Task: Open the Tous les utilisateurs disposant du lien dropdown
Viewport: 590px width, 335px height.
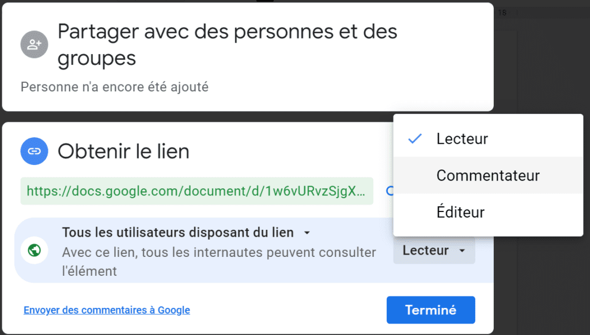Action: (x=186, y=233)
